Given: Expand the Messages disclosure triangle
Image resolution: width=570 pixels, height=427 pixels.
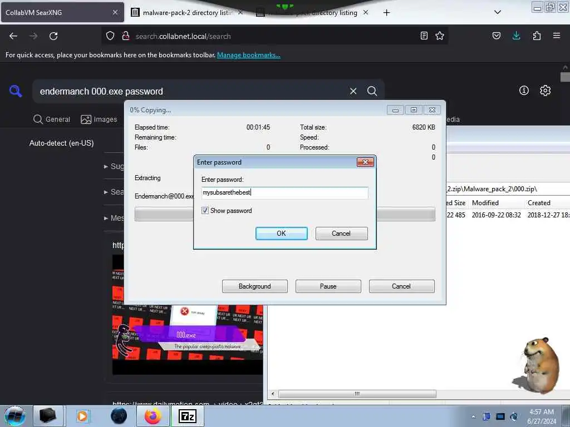Looking at the screenshot, I should (x=106, y=218).
